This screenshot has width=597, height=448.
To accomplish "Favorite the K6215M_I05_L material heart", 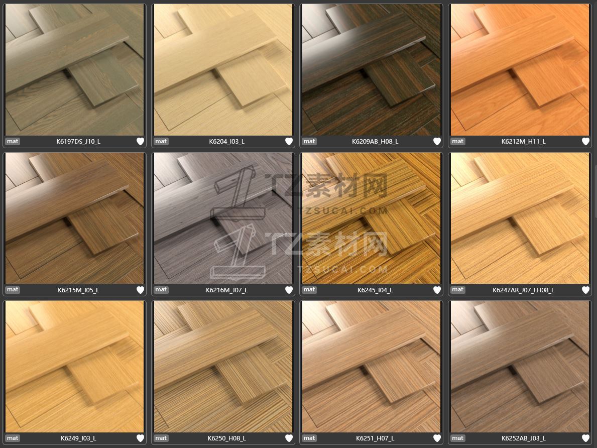I will pos(141,290).
